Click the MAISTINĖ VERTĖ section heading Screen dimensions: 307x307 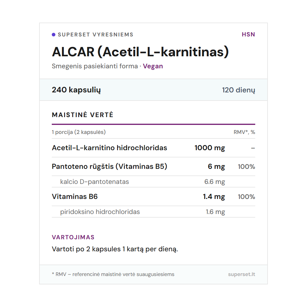click(82, 115)
